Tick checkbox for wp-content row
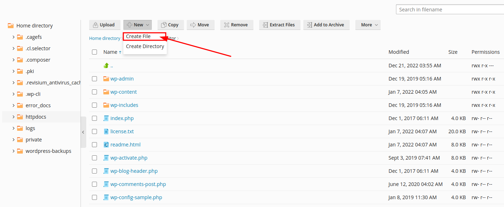Image resolution: width=504 pixels, height=207 pixels. (94, 92)
